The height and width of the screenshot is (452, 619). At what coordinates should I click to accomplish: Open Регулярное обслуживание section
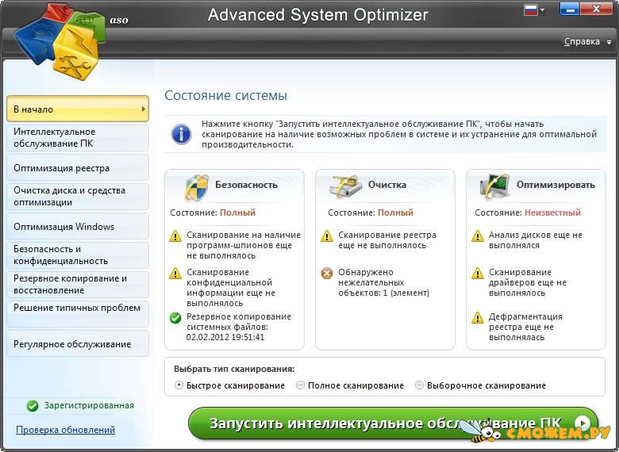coord(78,343)
